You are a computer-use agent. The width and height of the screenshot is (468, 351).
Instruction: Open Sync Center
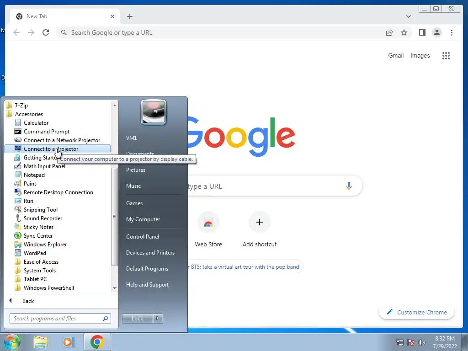tap(38, 235)
